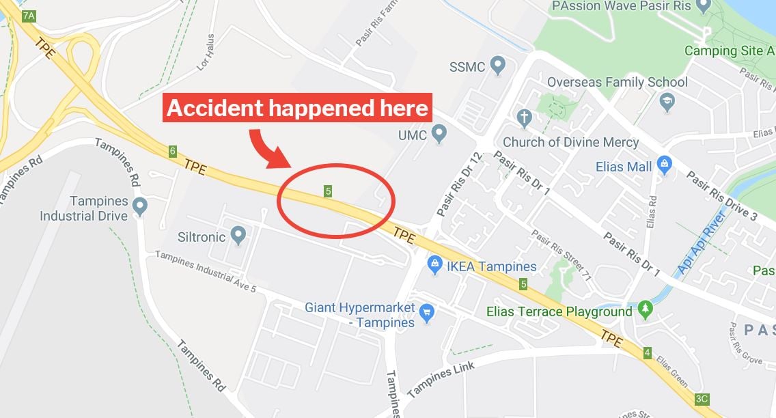Click the Elias Terrace Playground tree icon
Screen dimensions: 776x418
pos(645,309)
